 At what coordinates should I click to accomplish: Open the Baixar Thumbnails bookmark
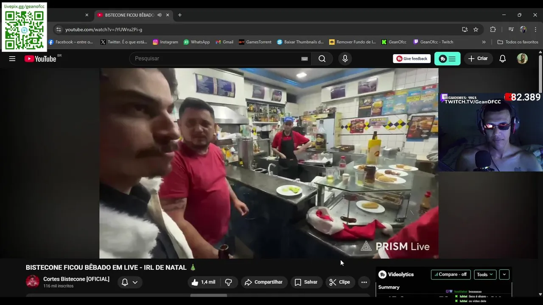[300, 42]
